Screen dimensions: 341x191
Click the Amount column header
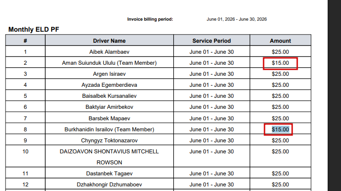(x=280, y=41)
